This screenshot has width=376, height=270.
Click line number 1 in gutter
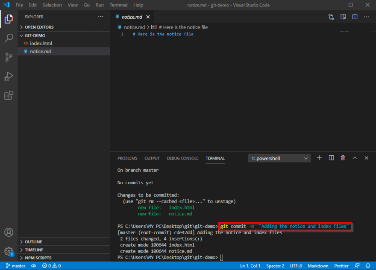(122, 34)
